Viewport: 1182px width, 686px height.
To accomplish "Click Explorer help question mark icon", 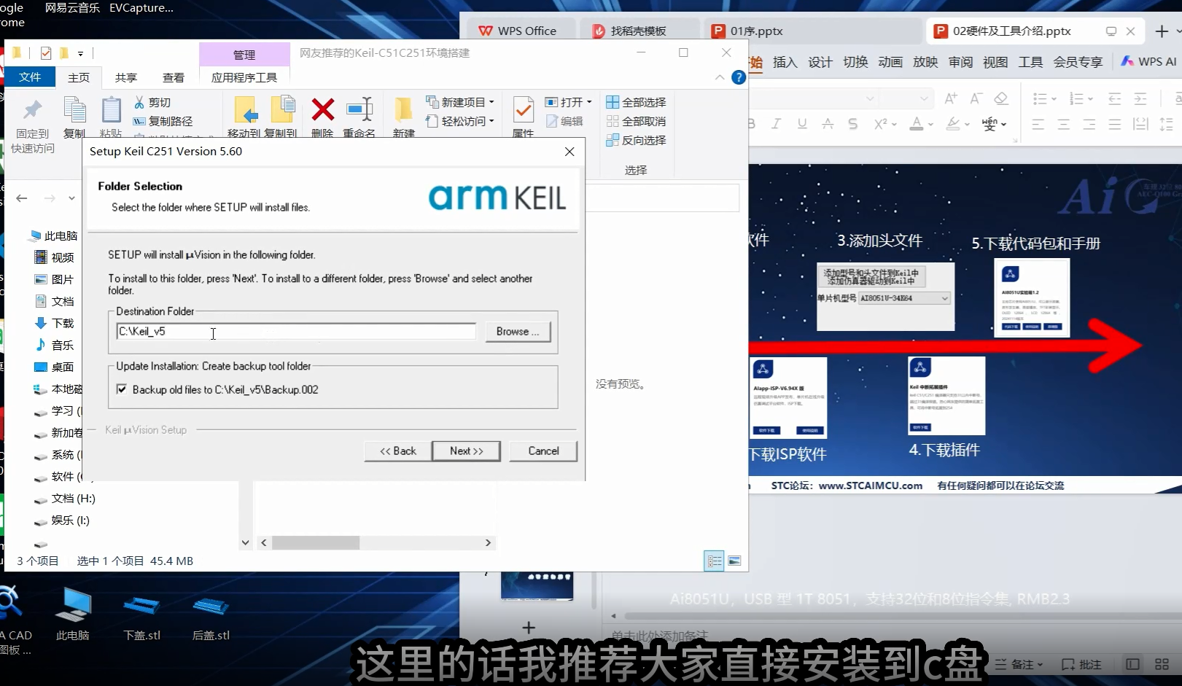I will tap(739, 77).
